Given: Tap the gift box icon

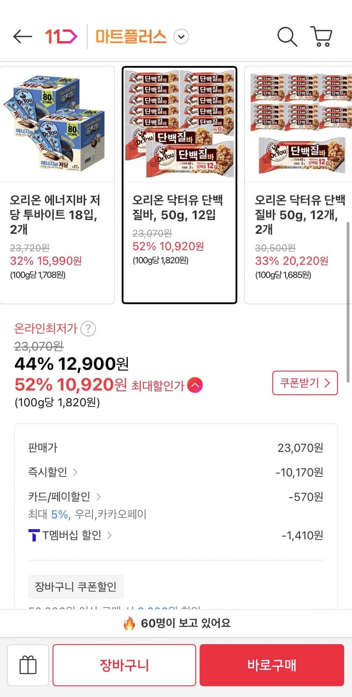Looking at the screenshot, I should pyautogui.click(x=28, y=665).
